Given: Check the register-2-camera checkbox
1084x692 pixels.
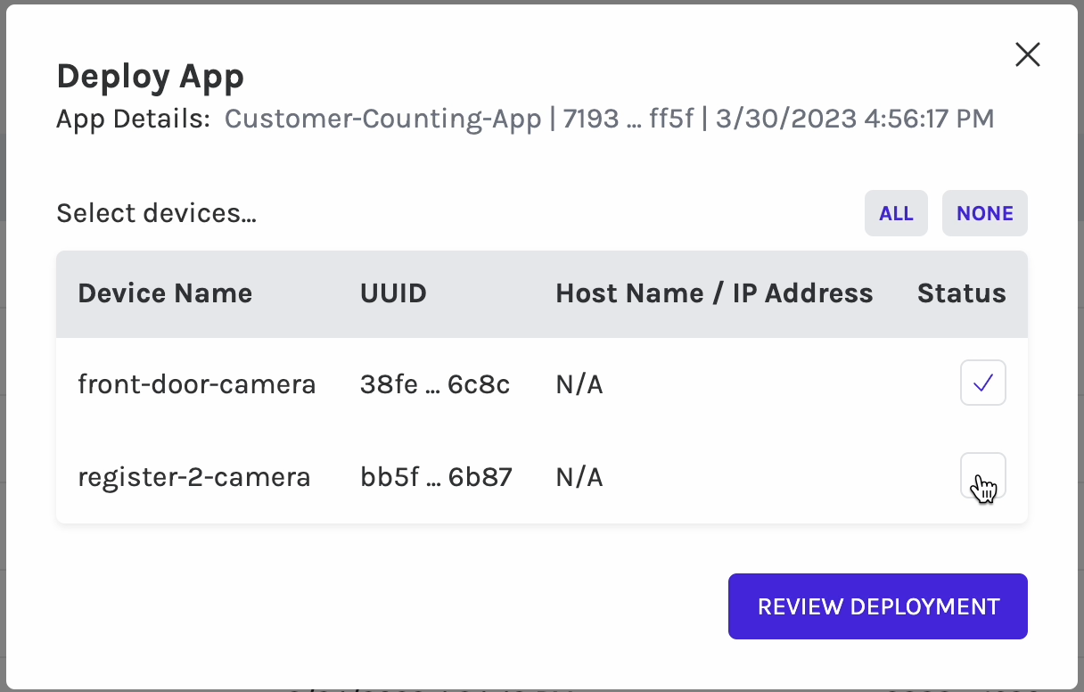Looking at the screenshot, I should [x=982, y=476].
